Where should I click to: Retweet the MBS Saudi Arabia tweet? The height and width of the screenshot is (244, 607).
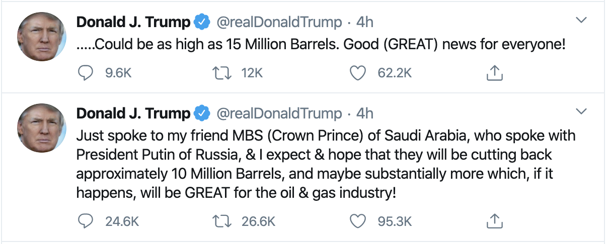click(222, 221)
